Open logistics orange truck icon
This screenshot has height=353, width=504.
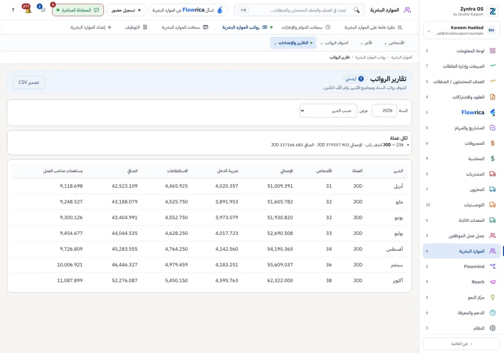492,205
